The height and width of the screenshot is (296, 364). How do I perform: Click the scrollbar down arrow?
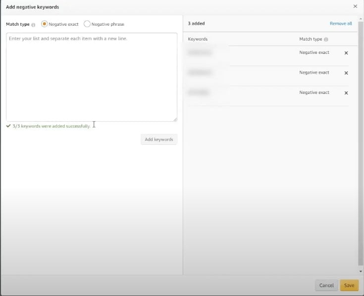coord(361,271)
